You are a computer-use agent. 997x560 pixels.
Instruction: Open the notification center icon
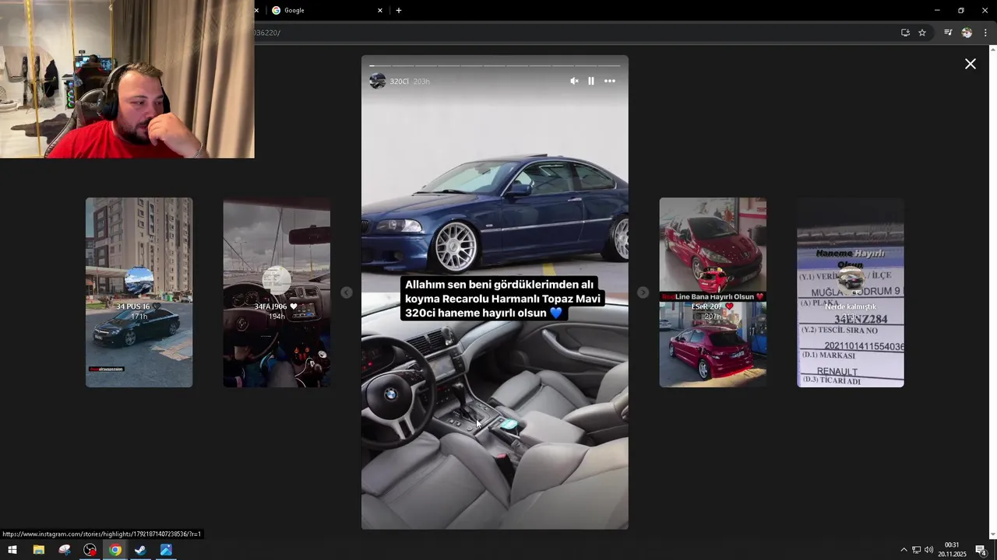[981, 550]
